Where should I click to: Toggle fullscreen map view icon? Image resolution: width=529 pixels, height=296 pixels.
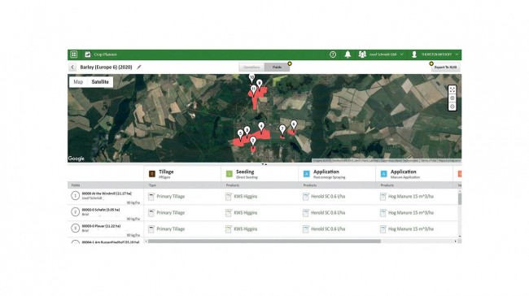[452, 89]
